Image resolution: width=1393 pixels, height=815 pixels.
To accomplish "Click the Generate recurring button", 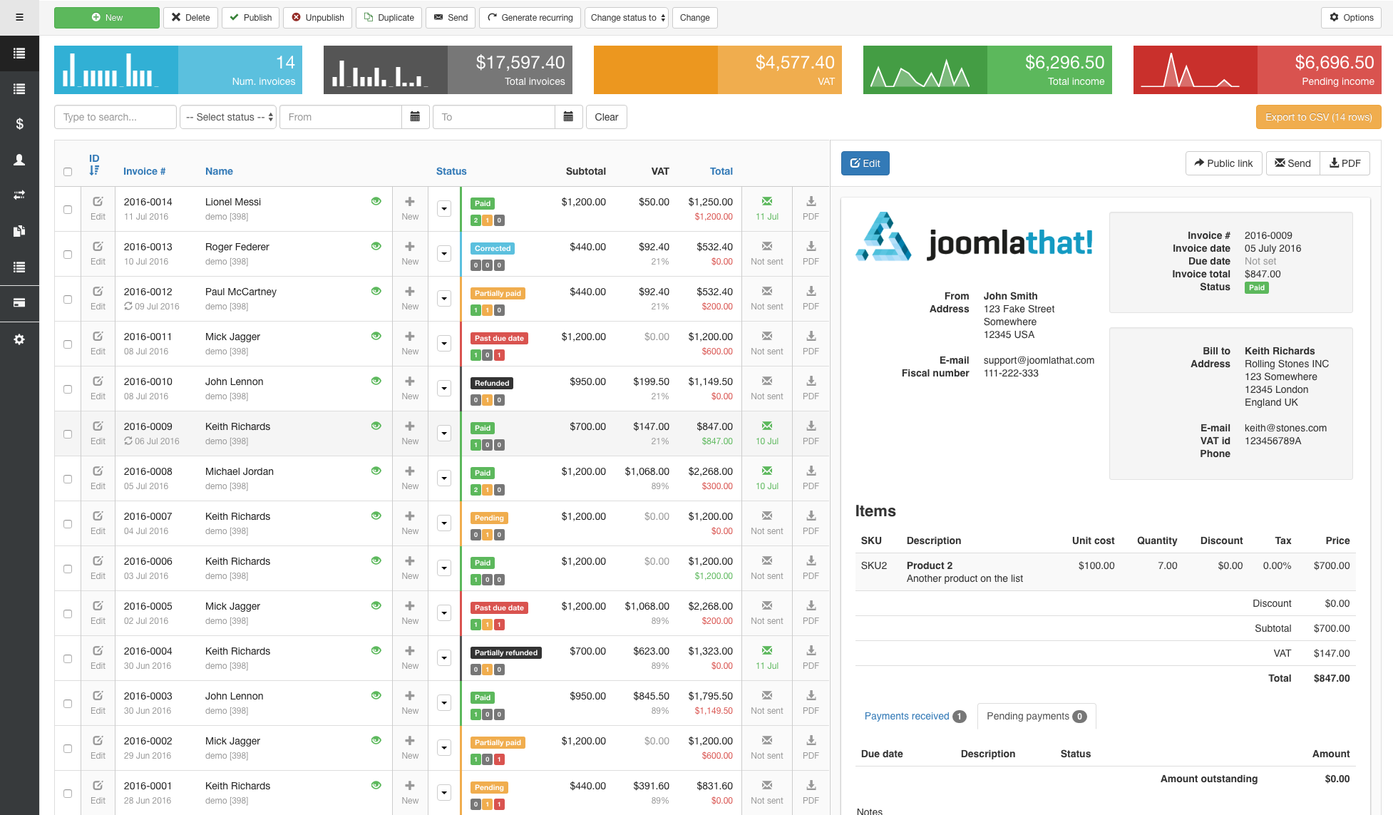I will 530,18.
